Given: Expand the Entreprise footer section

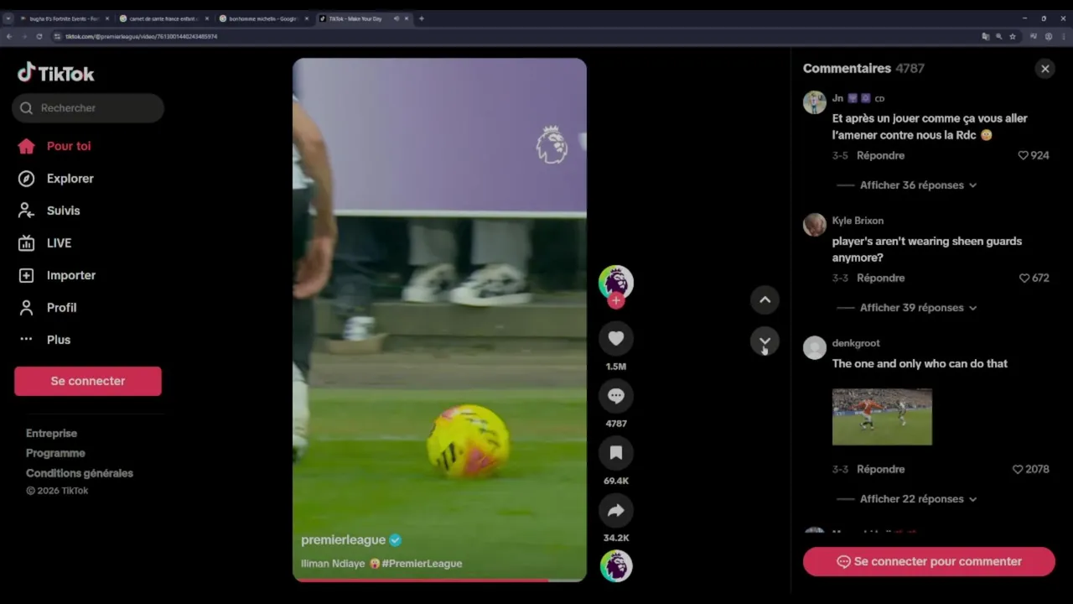Looking at the screenshot, I should 51,434.
